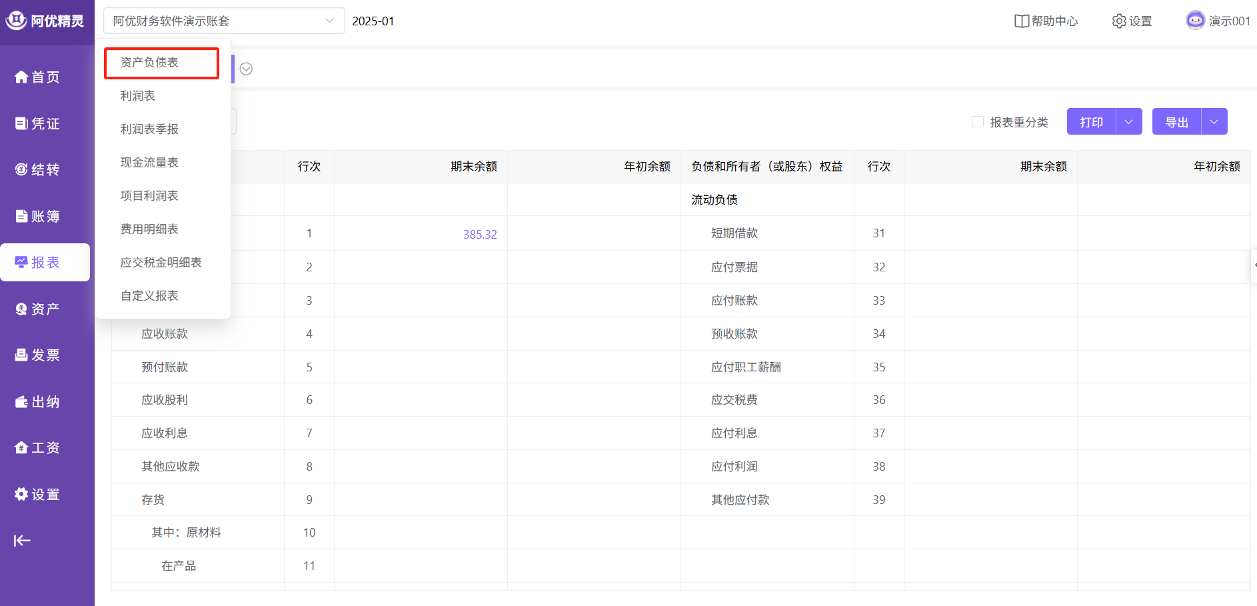This screenshot has width=1257, height=606.
Task: Click the 设置 gear icon in the top bar
Action: (1119, 21)
